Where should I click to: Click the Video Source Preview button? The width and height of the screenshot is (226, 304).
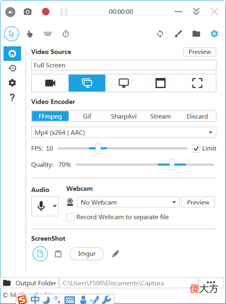[200, 52]
